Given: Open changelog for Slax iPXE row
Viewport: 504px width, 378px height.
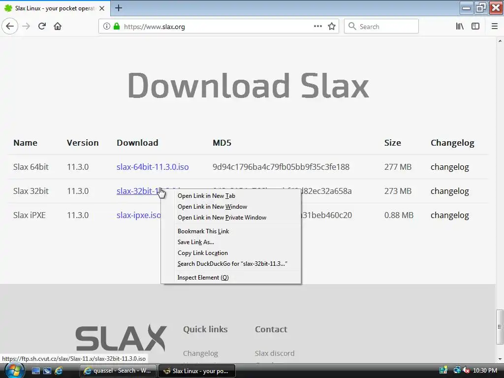Looking at the screenshot, I should 450,215.
